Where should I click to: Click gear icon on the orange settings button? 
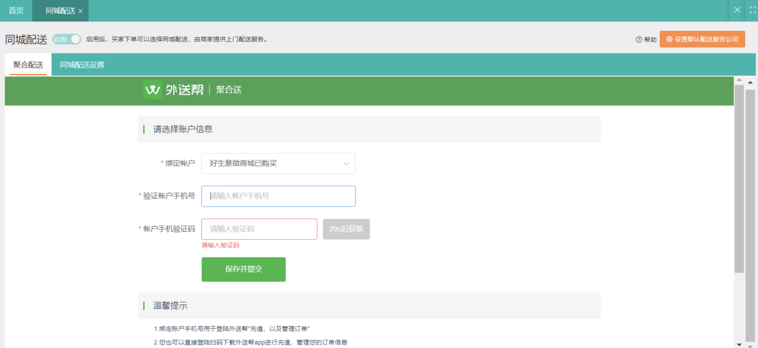tap(669, 39)
